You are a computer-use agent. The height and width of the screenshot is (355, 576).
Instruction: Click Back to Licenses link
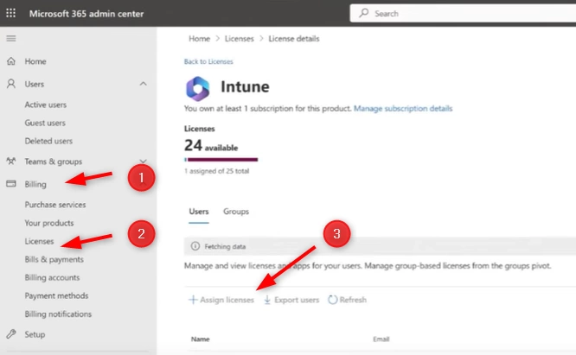coord(208,61)
